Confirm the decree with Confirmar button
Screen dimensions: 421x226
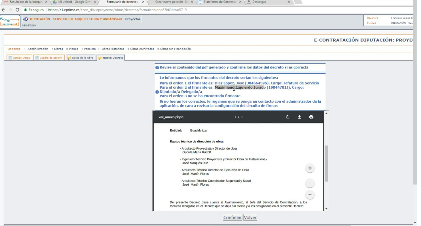tap(232, 217)
